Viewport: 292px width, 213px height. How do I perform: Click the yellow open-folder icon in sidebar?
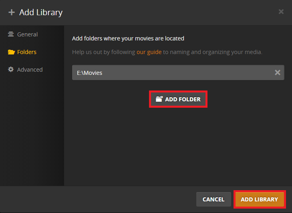point(11,52)
